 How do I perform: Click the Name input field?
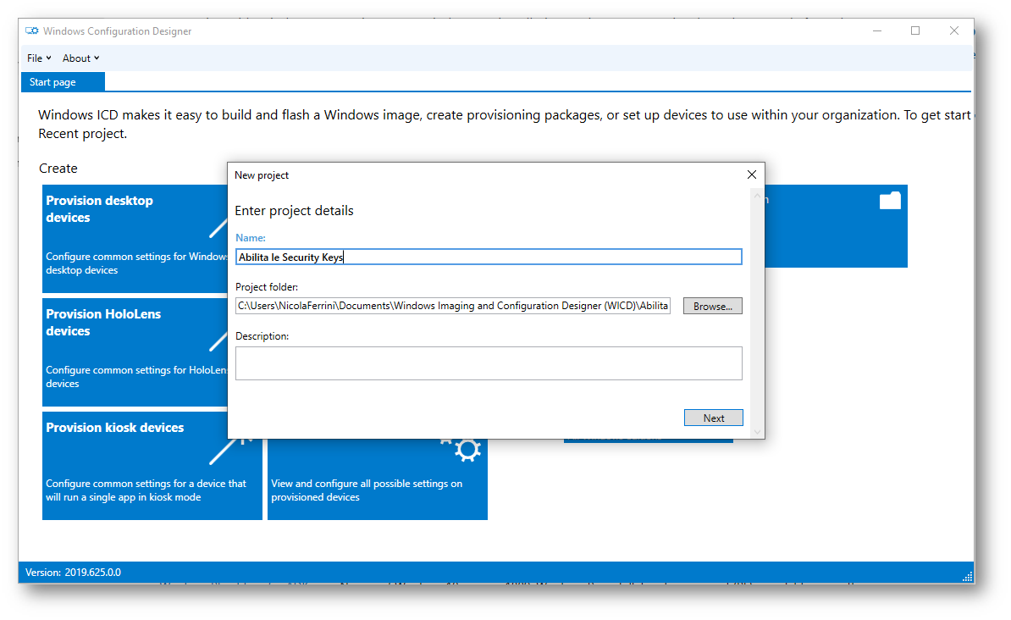point(488,257)
